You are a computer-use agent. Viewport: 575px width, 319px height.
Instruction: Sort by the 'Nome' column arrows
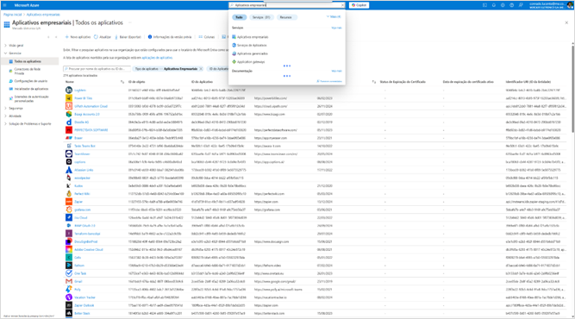click(x=122, y=82)
